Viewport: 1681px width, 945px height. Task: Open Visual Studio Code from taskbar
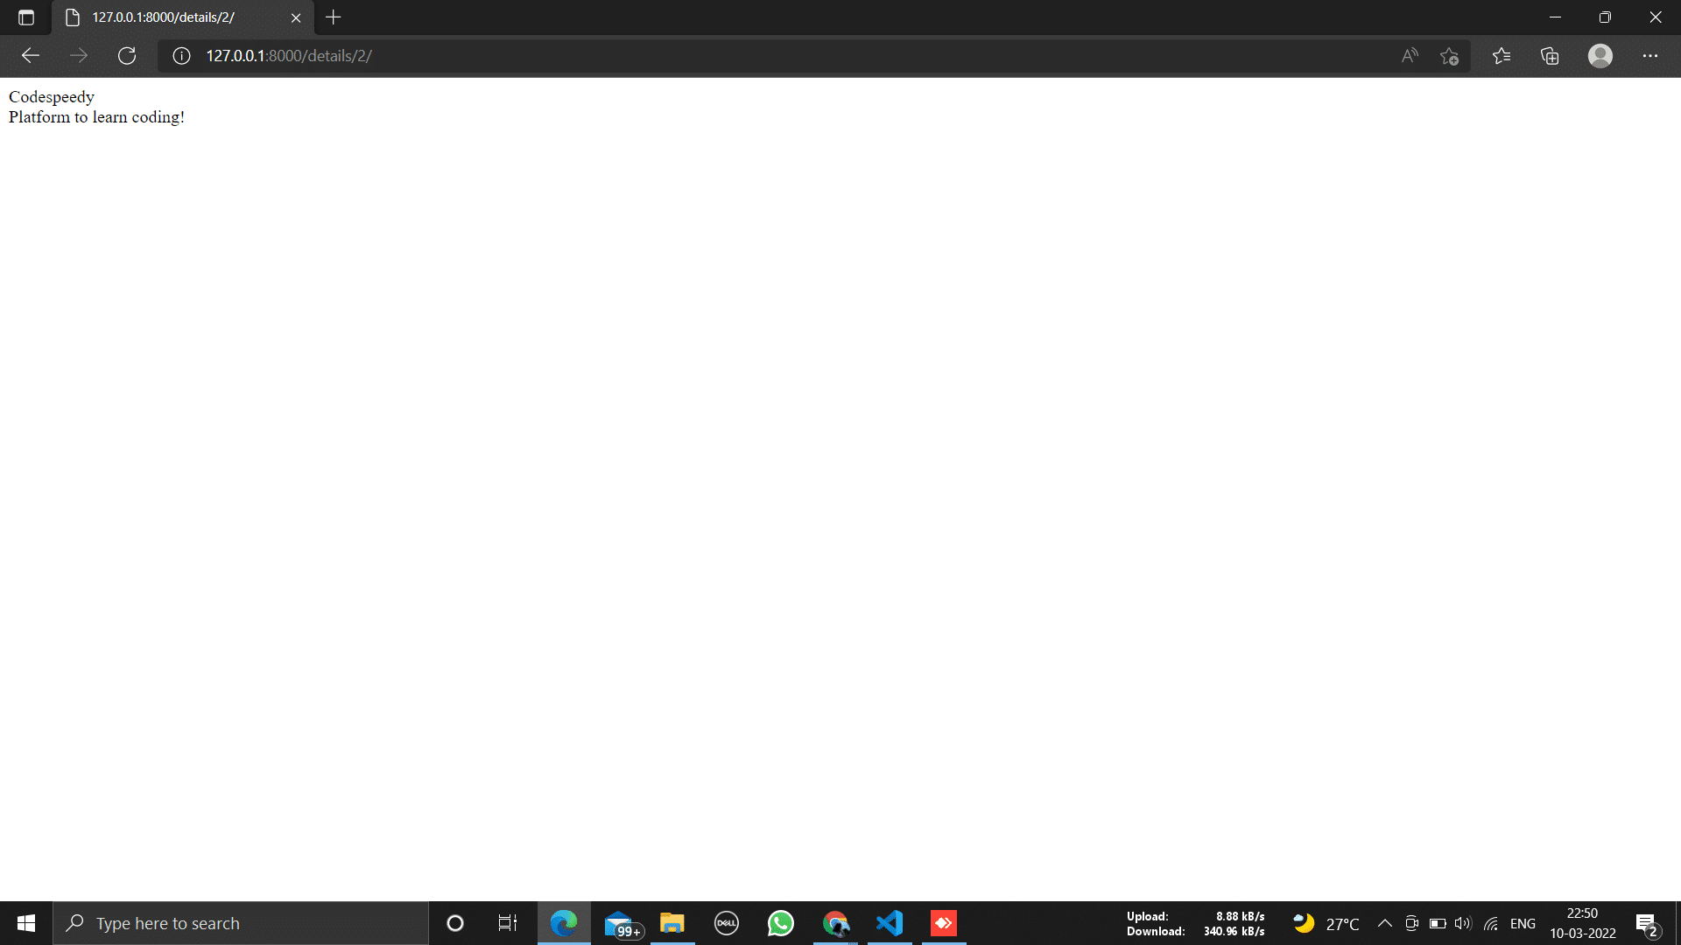pos(890,923)
